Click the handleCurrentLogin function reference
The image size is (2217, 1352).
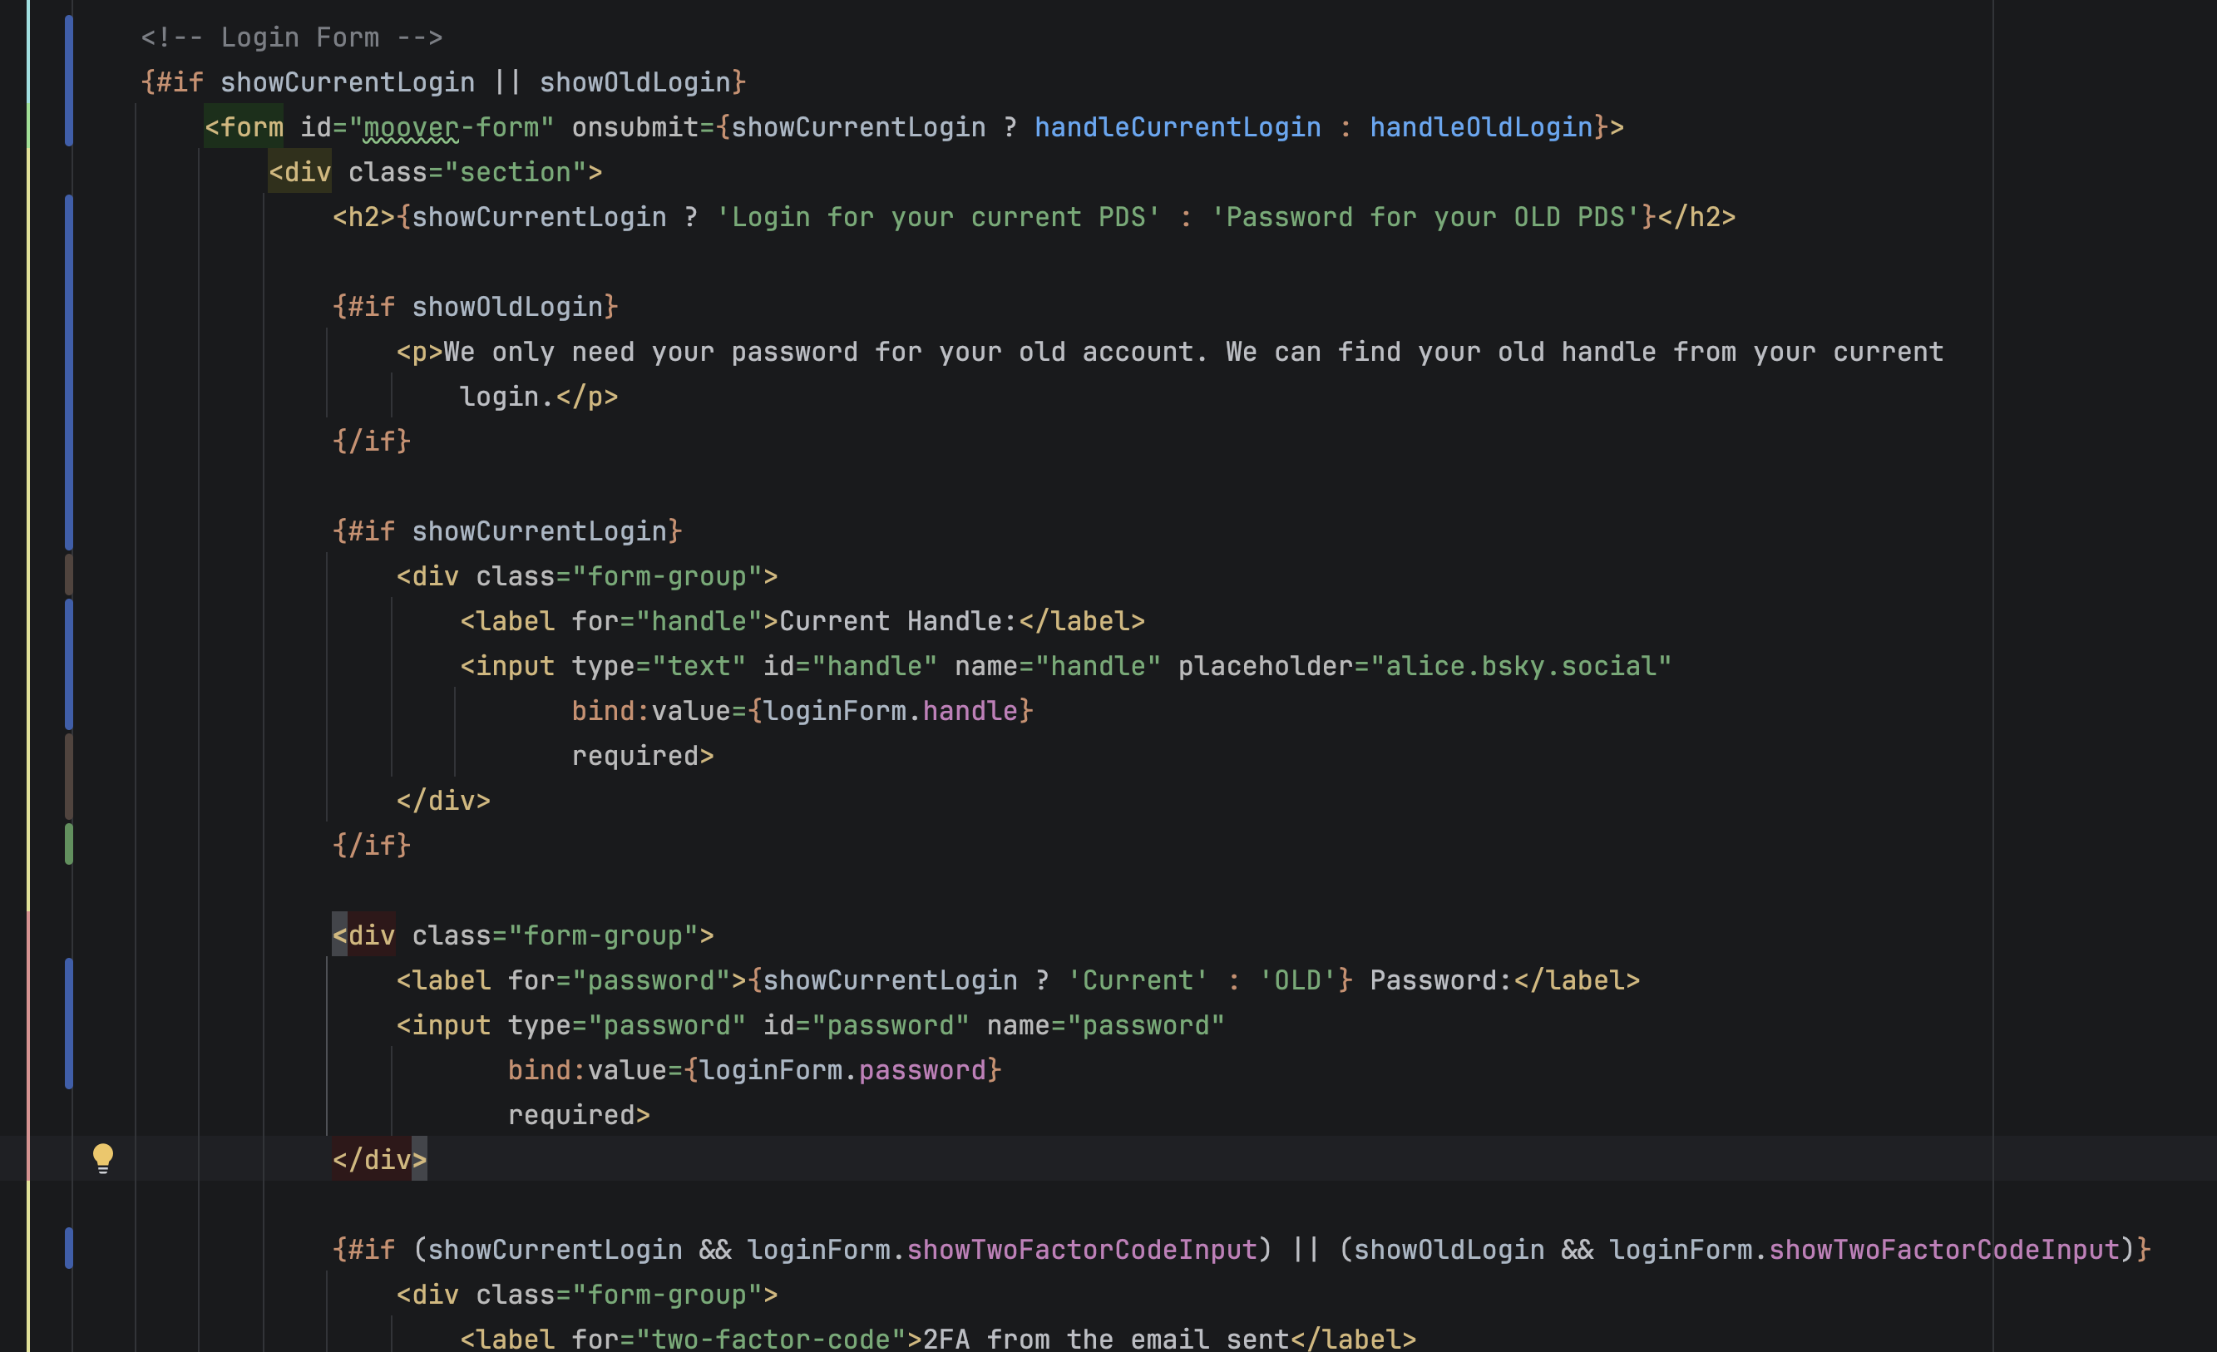coord(1177,127)
